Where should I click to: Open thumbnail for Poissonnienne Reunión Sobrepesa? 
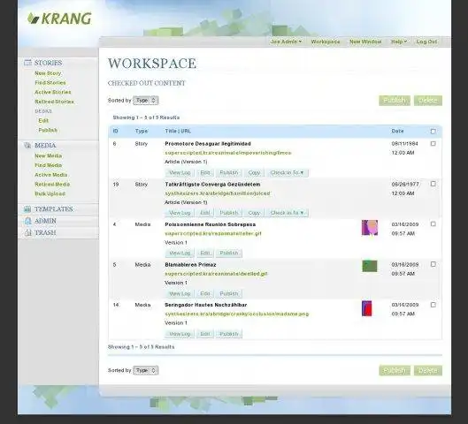370,228
